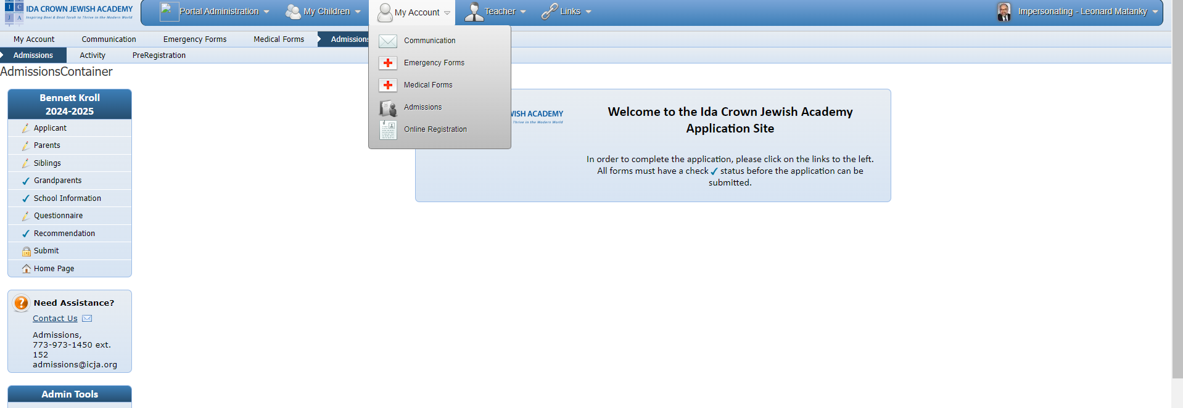Click the admissions@icja.org email text
The image size is (1183, 408).
[75, 365]
